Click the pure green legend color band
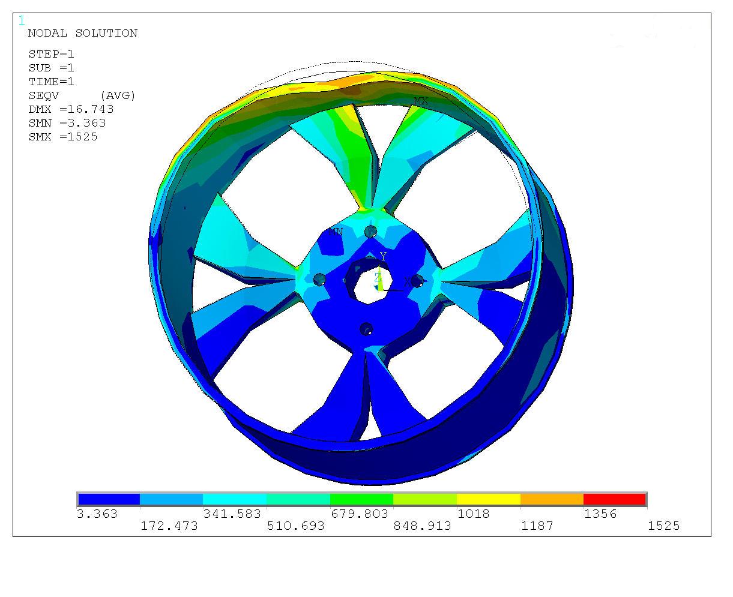 tap(361, 499)
